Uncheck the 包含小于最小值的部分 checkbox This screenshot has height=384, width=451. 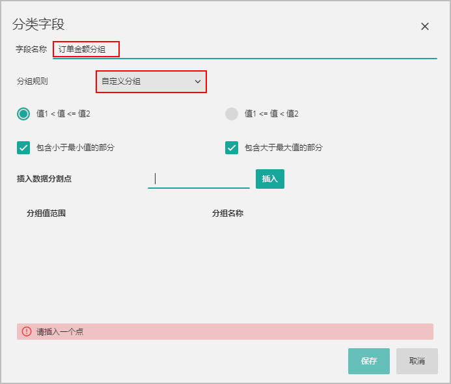pyautogui.click(x=23, y=148)
